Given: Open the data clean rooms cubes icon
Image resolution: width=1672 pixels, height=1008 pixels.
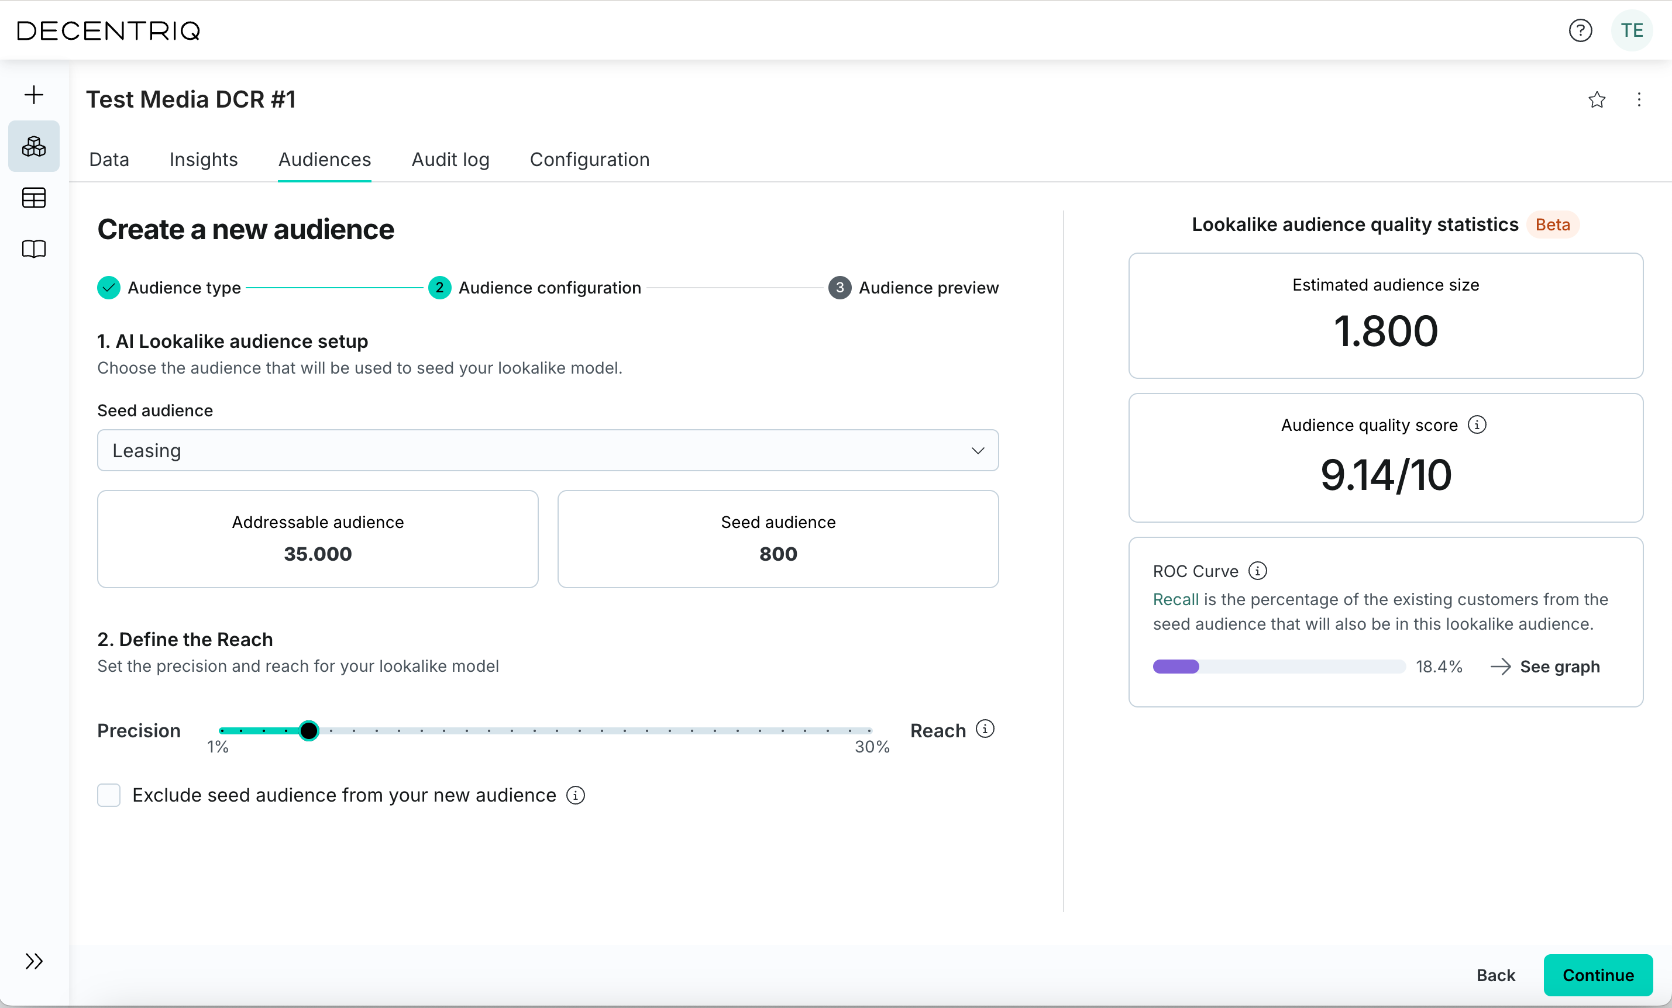Looking at the screenshot, I should [x=34, y=147].
